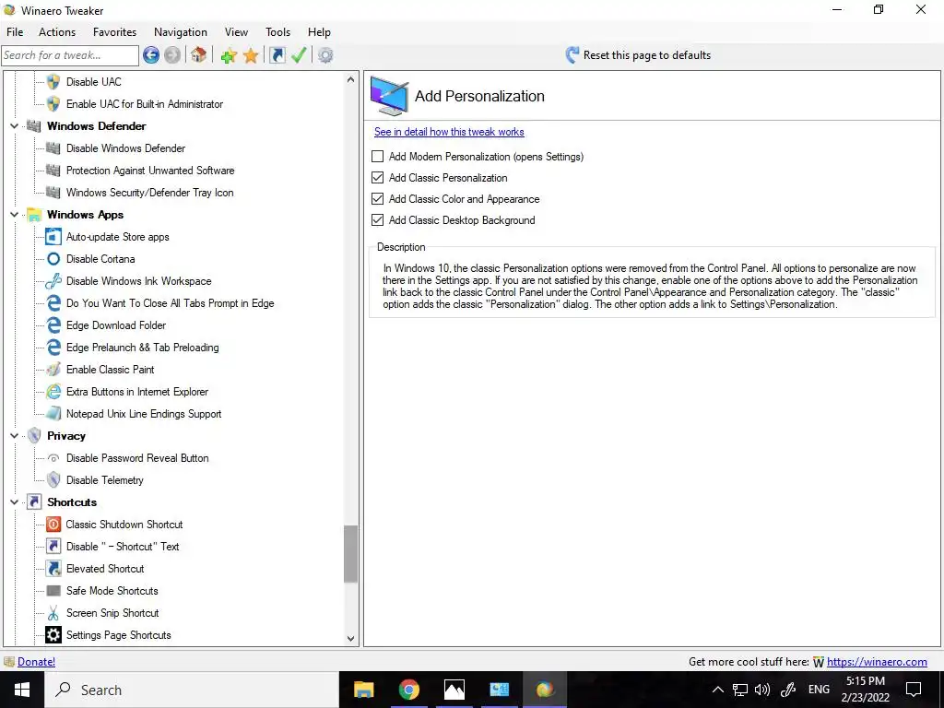
Task: Open the Favorites gold star icon
Action: coord(251,56)
